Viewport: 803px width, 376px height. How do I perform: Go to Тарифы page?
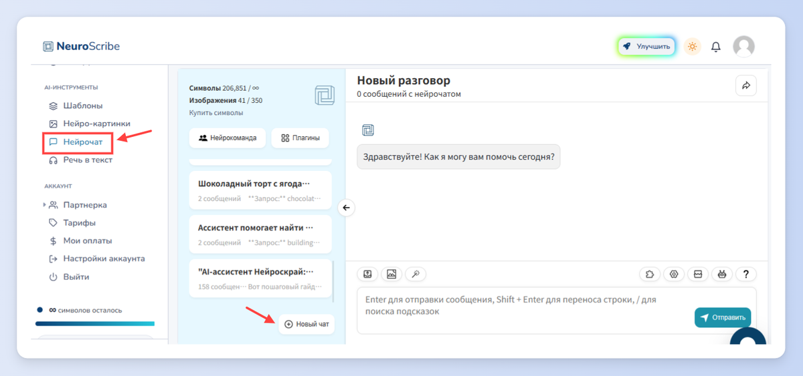pyautogui.click(x=72, y=222)
